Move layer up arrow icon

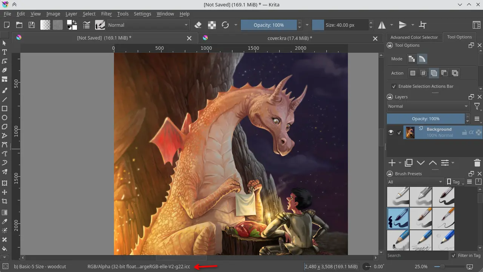point(433,163)
